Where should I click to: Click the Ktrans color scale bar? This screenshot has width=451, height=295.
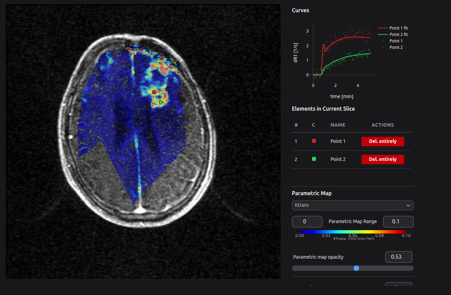pos(353,232)
